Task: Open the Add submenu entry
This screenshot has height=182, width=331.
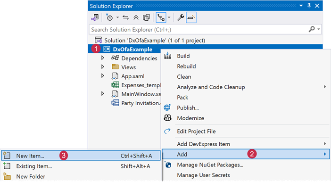Action: 246,154
